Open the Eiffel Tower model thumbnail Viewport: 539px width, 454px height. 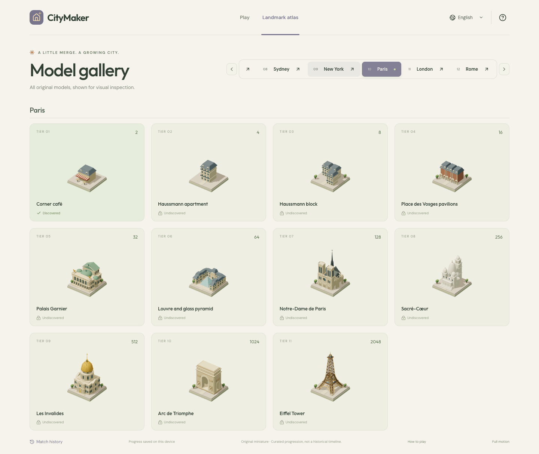pos(331,377)
